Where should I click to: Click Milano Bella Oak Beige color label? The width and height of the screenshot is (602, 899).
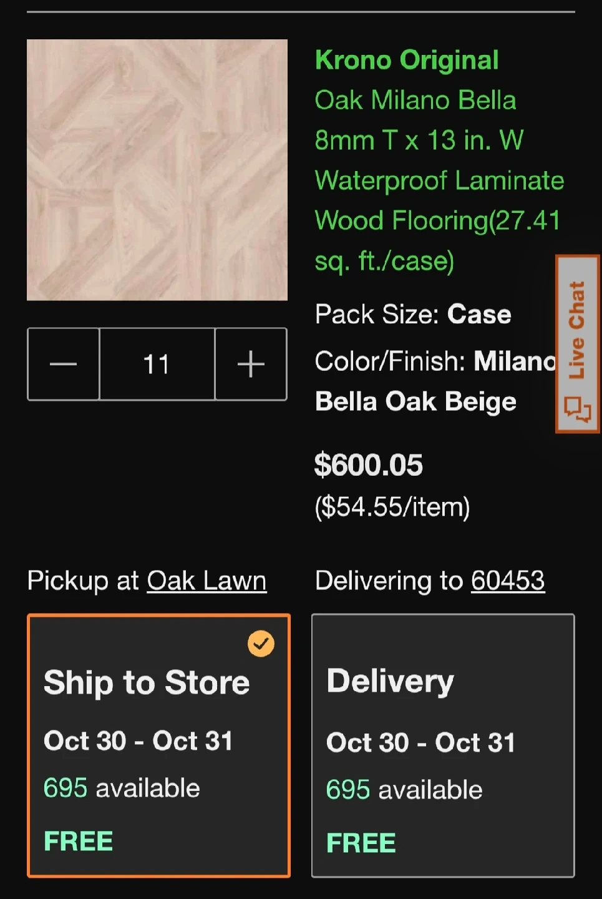pos(435,381)
